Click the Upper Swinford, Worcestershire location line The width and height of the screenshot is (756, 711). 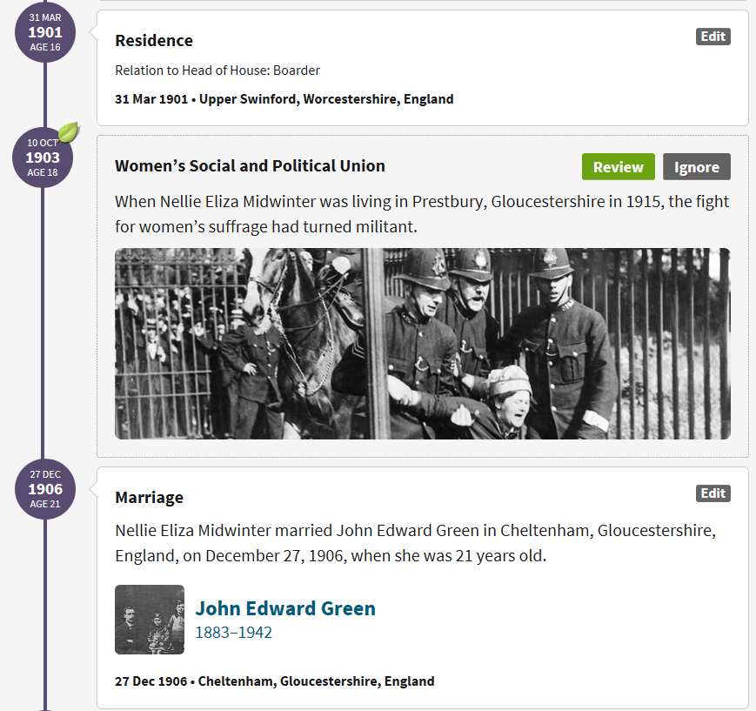[x=284, y=99]
